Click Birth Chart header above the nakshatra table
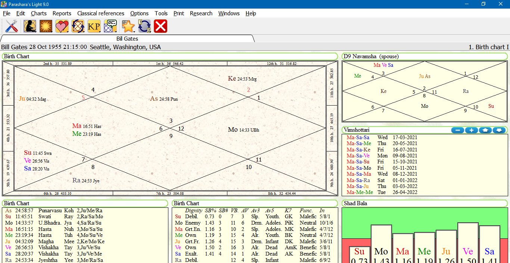This screenshot has width=510, height=263. (85, 203)
